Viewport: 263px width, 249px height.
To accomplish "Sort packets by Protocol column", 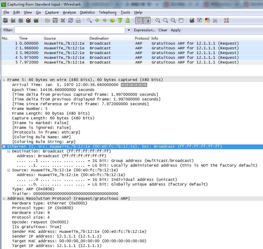I will 142,38.
